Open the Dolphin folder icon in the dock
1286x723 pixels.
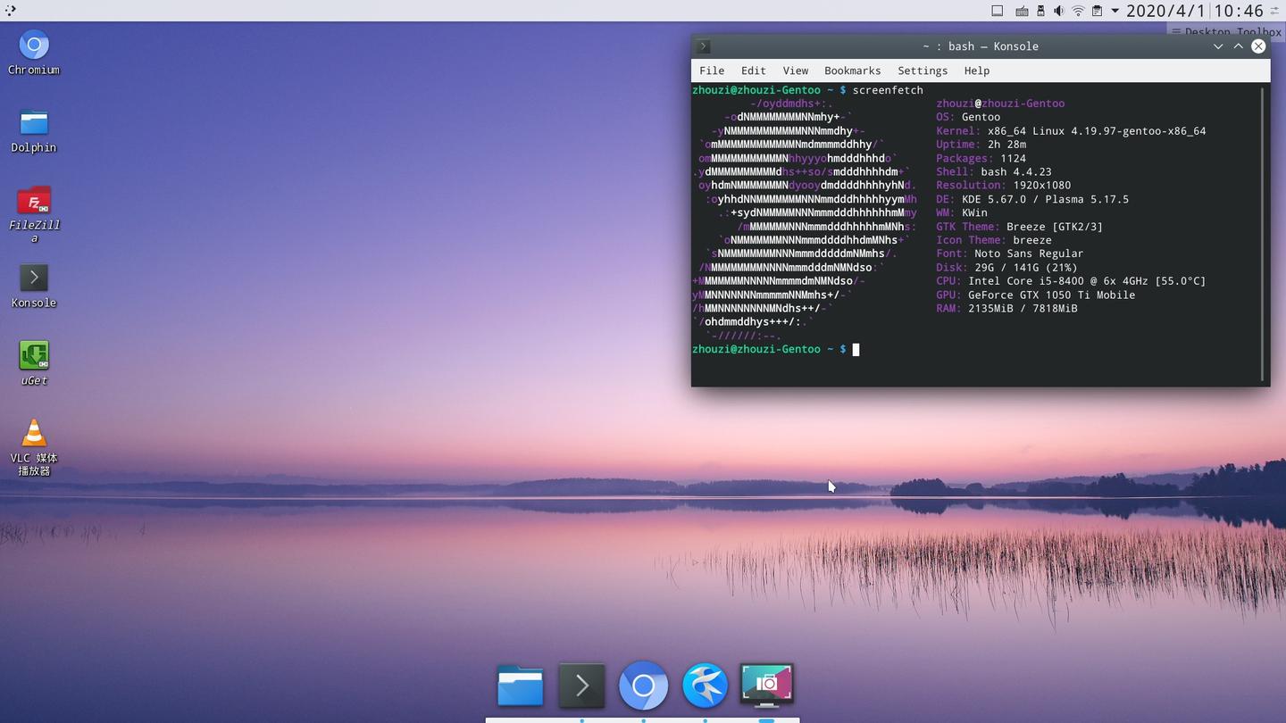click(520, 686)
